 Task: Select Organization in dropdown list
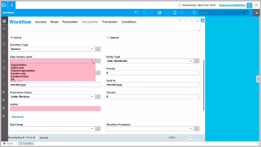point(53,65)
